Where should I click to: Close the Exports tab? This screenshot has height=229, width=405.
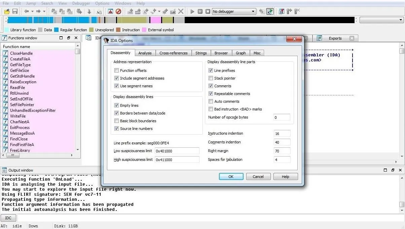(x=352, y=38)
